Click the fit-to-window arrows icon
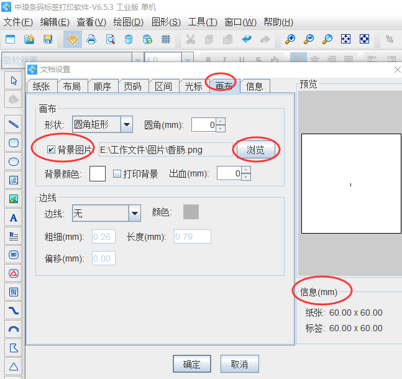Viewport: 402px width, 379px height. (x=345, y=39)
